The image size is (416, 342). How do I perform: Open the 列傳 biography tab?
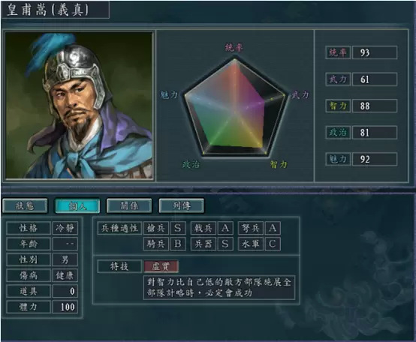tap(182, 205)
